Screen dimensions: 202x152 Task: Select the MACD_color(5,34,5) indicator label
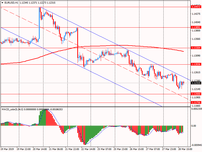pyautogui.click(x=12, y=109)
